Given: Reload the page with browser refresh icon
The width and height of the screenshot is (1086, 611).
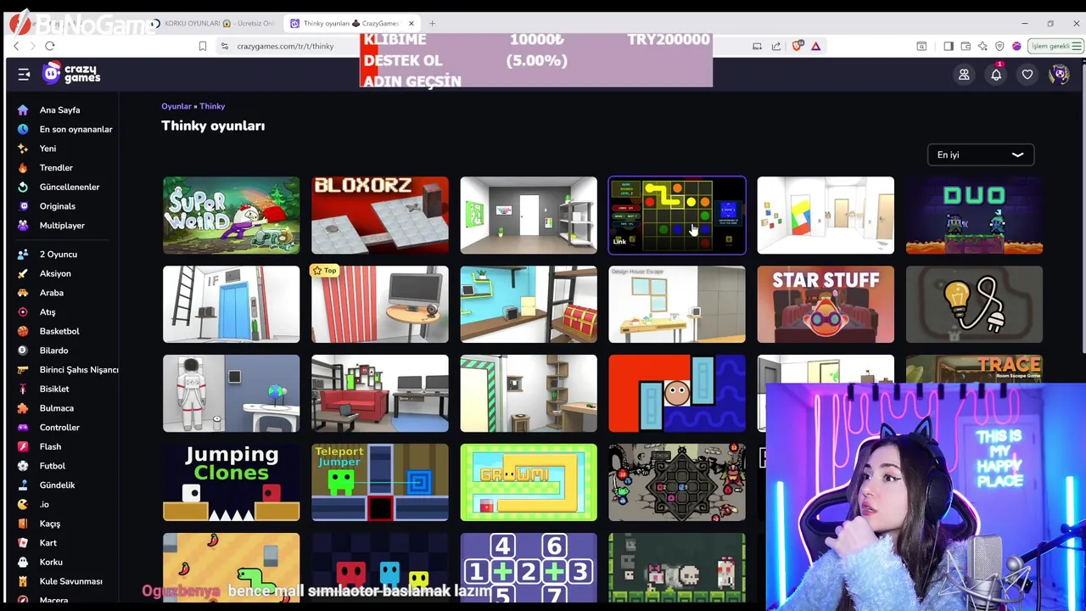Looking at the screenshot, I should (x=50, y=46).
